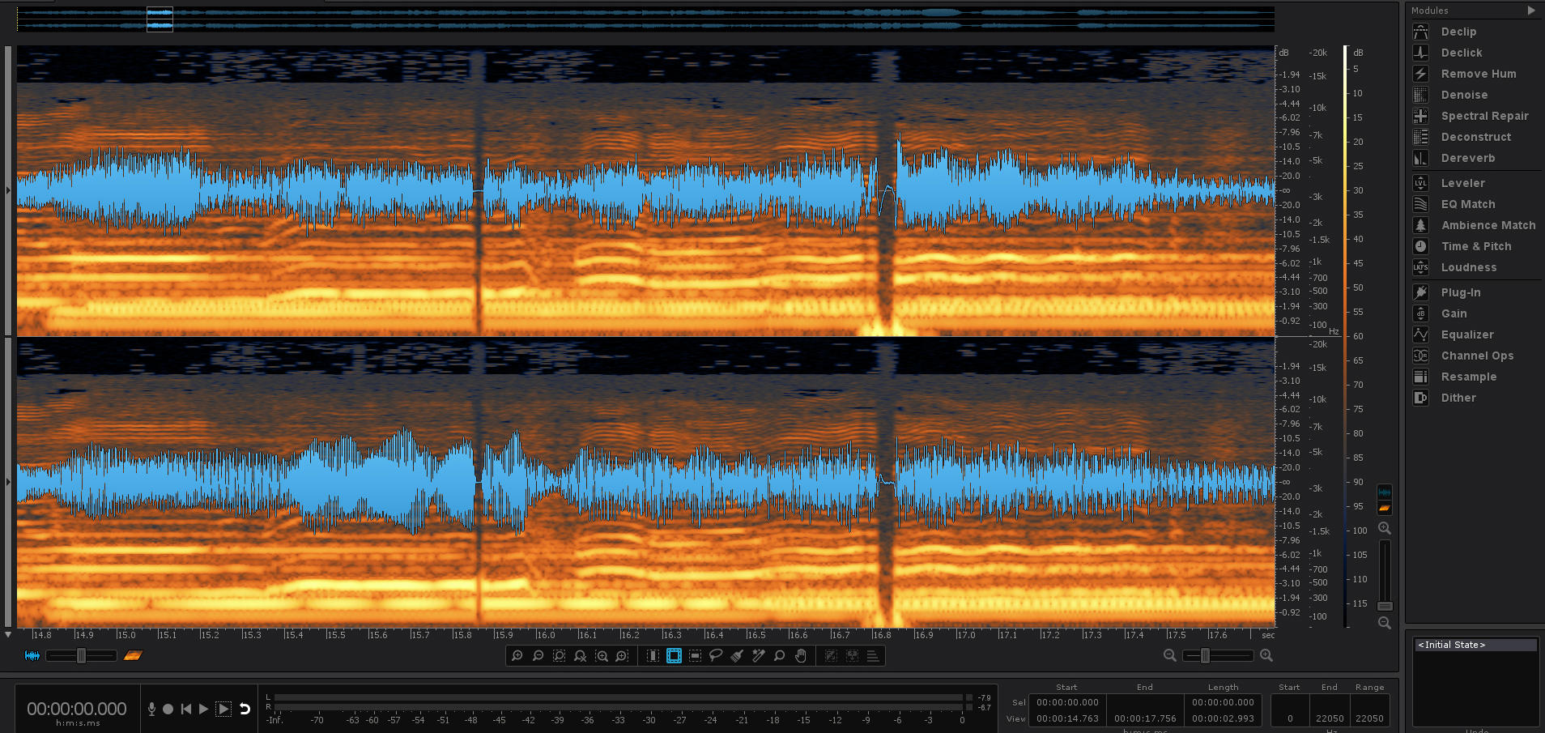This screenshot has width=1545, height=733.
Task: Click the 16.0 second timeline mark
Action: tap(546, 635)
